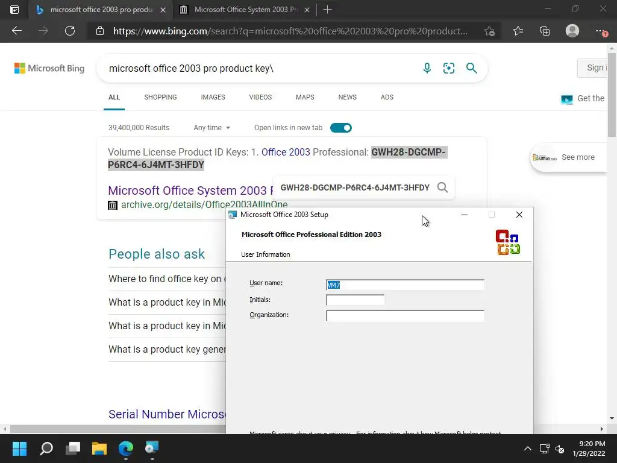Image resolution: width=617 pixels, height=463 pixels.
Task: Expand What is a product key gener question
Action: point(168,350)
